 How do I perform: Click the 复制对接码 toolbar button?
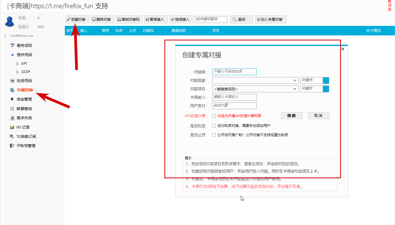tap(129, 19)
